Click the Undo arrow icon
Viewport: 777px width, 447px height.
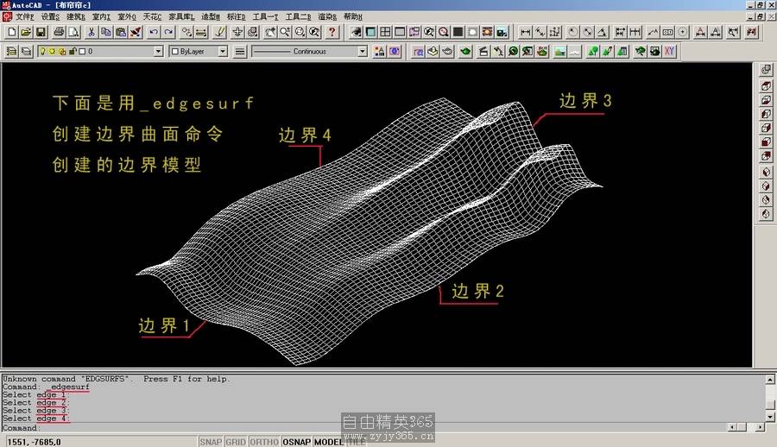[154, 32]
